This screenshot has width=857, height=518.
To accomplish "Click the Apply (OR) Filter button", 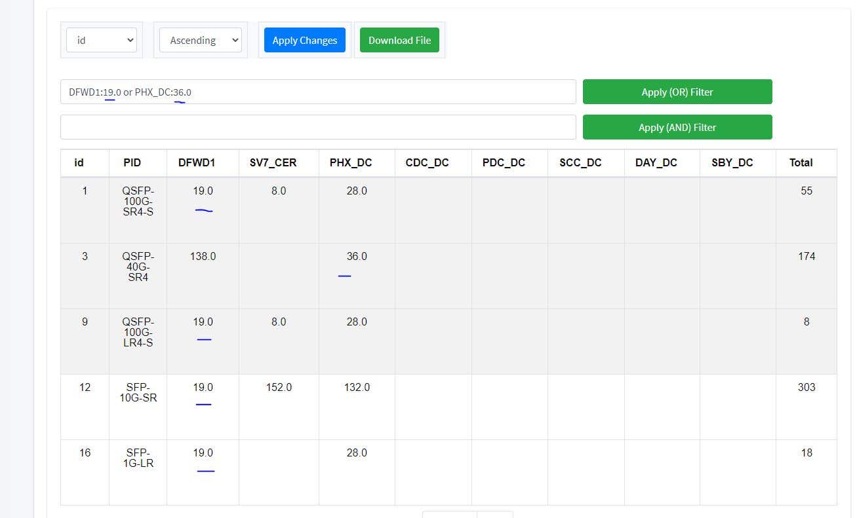I will point(677,92).
